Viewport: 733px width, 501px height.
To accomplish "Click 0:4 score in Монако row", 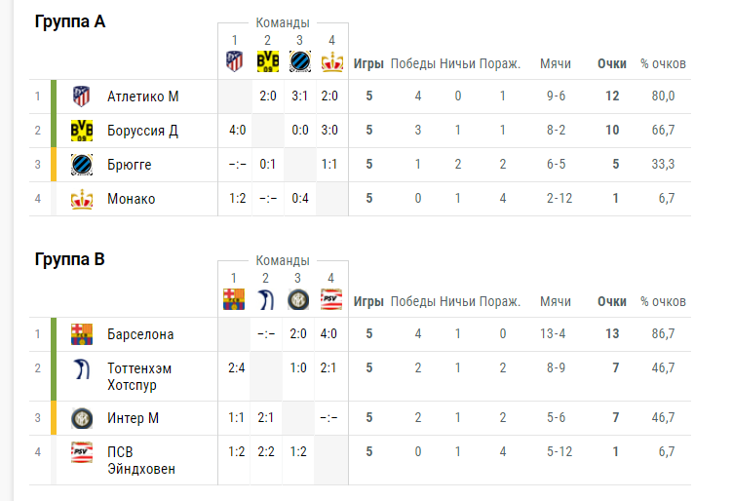I will tap(300, 198).
